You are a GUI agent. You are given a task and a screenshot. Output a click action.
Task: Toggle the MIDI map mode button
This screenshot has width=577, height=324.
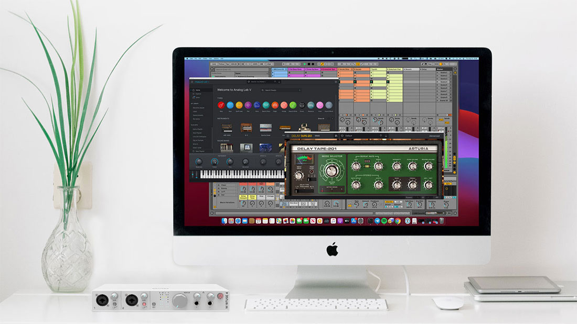click(x=436, y=64)
